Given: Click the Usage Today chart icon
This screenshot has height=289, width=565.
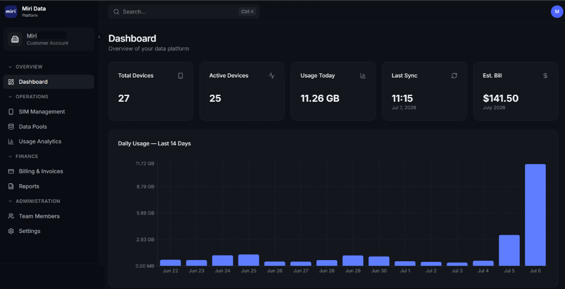Looking at the screenshot, I should pos(363,76).
